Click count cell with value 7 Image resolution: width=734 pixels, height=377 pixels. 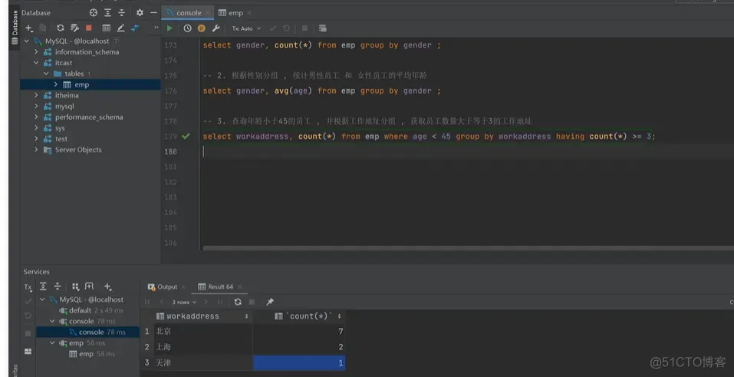(x=298, y=331)
